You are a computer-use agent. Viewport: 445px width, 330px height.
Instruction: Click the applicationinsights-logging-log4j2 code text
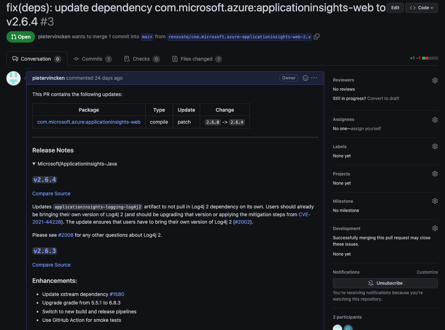coord(98,207)
